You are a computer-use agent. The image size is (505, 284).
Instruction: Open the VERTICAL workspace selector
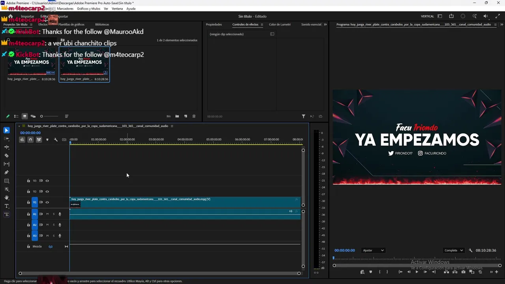[x=427, y=16]
